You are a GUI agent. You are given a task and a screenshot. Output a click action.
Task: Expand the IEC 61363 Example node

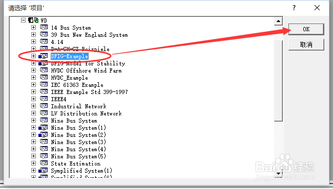coord(33,84)
